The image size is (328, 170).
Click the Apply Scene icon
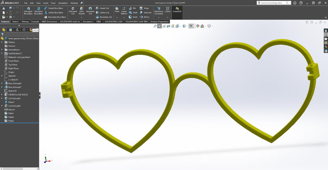click(202, 26)
